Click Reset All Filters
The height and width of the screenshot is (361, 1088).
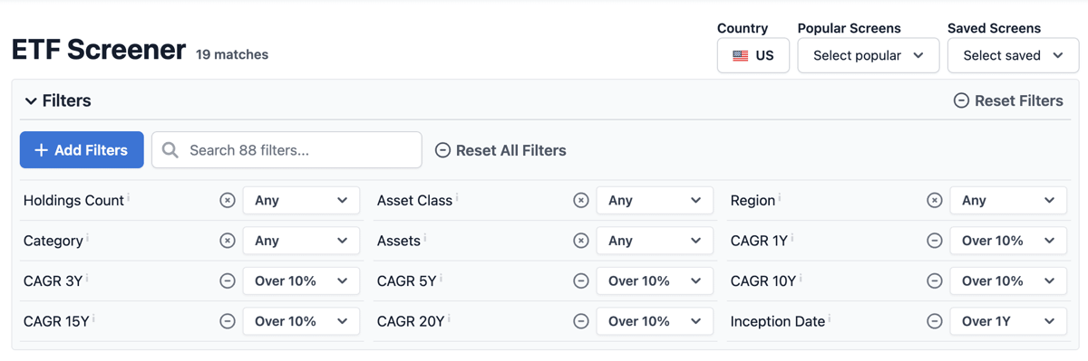point(500,150)
